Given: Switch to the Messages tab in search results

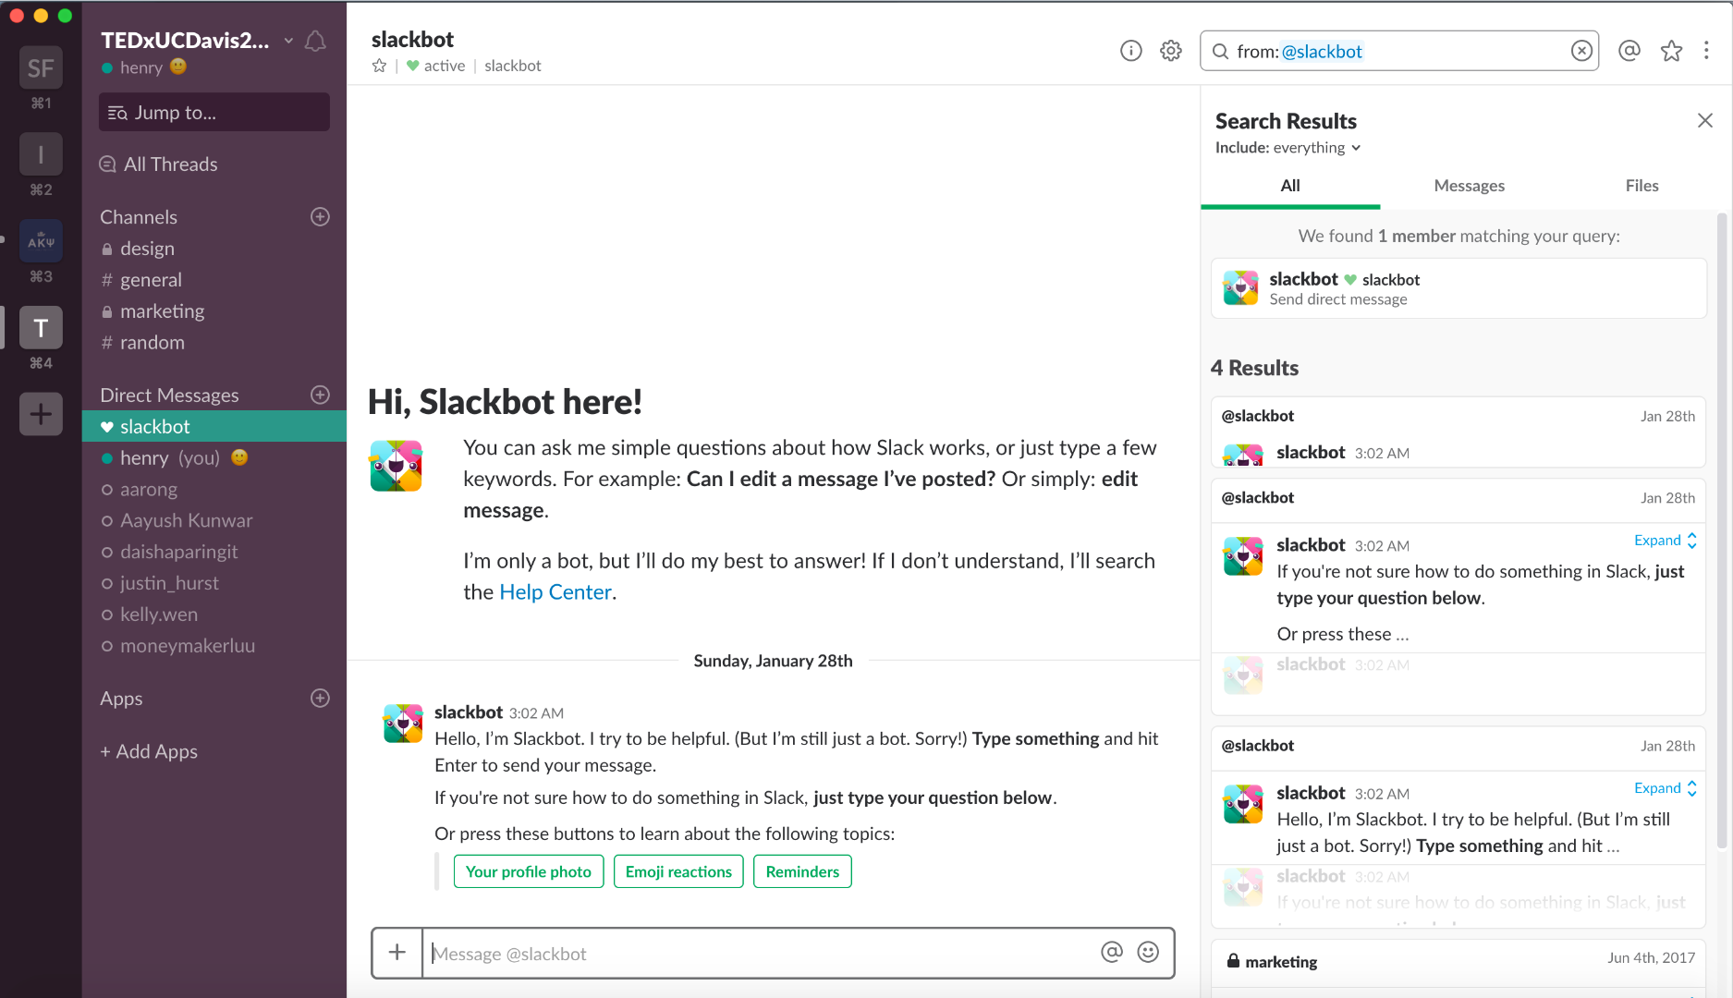Looking at the screenshot, I should pyautogui.click(x=1469, y=185).
